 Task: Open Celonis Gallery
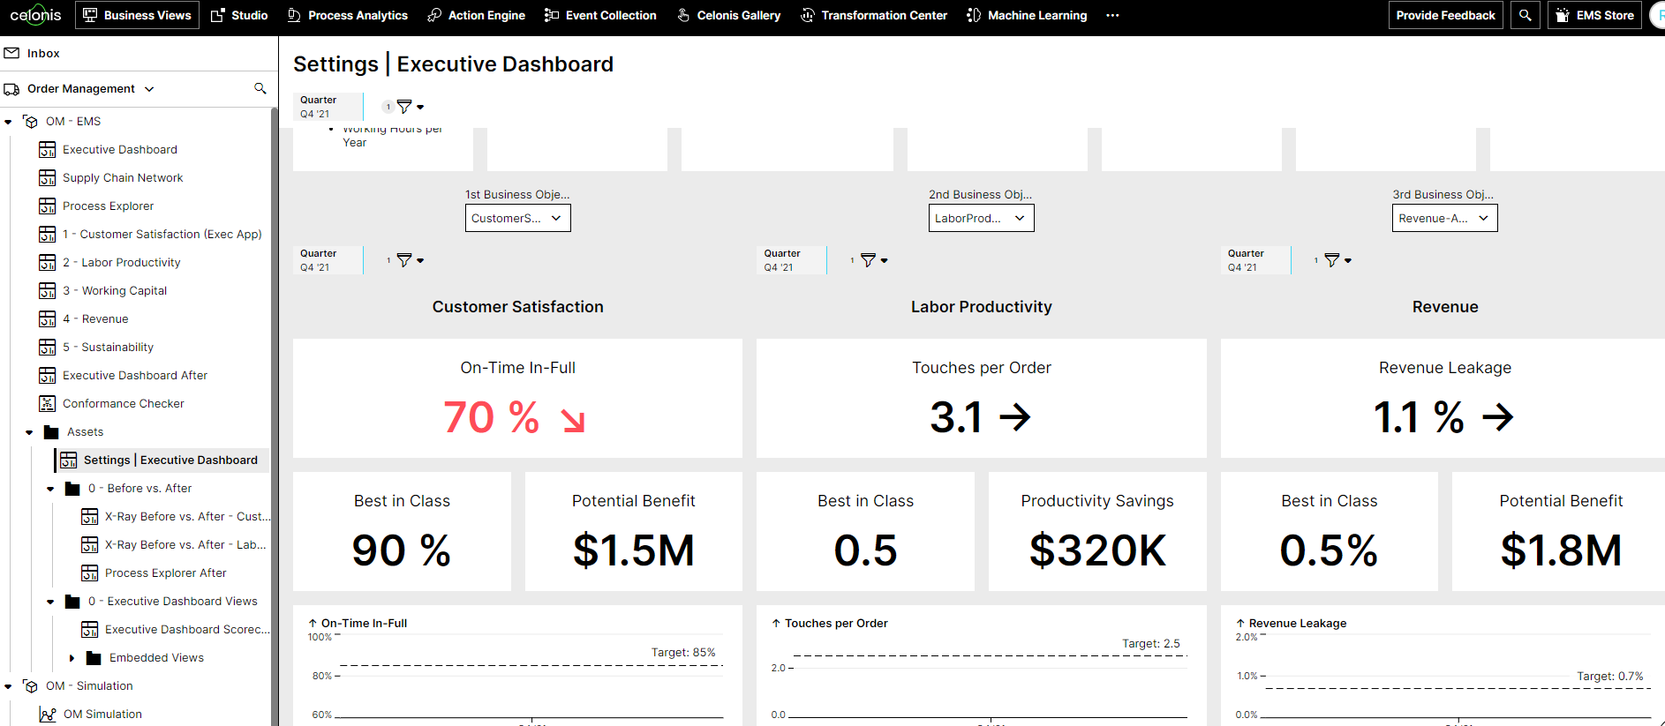[x=728, y=15]
